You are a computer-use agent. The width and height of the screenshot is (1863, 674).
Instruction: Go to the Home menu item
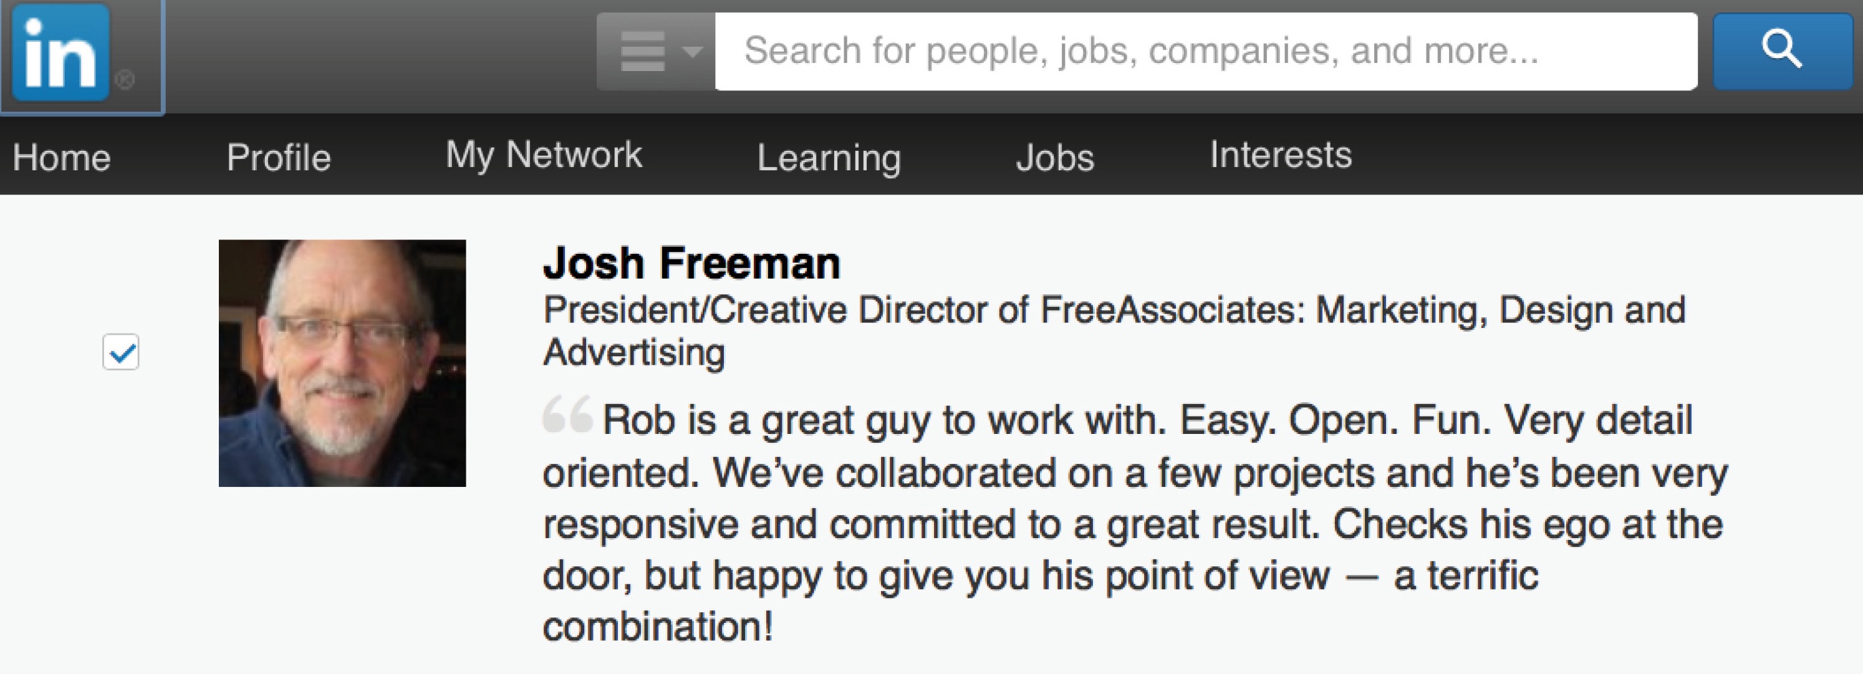[62, 157]
